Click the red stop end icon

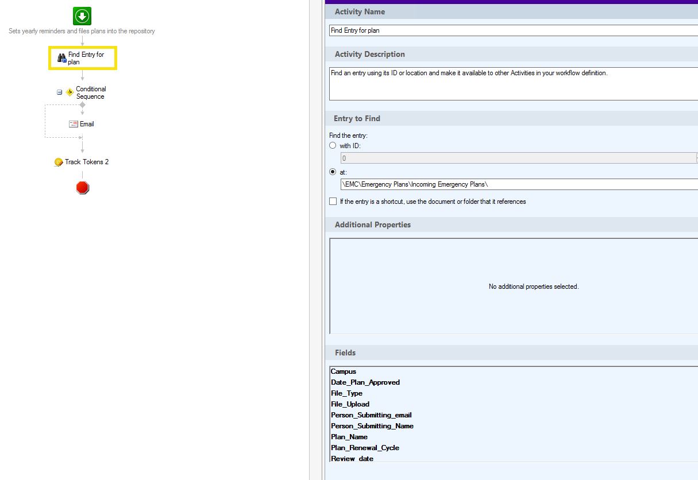[x=83, y=188]
